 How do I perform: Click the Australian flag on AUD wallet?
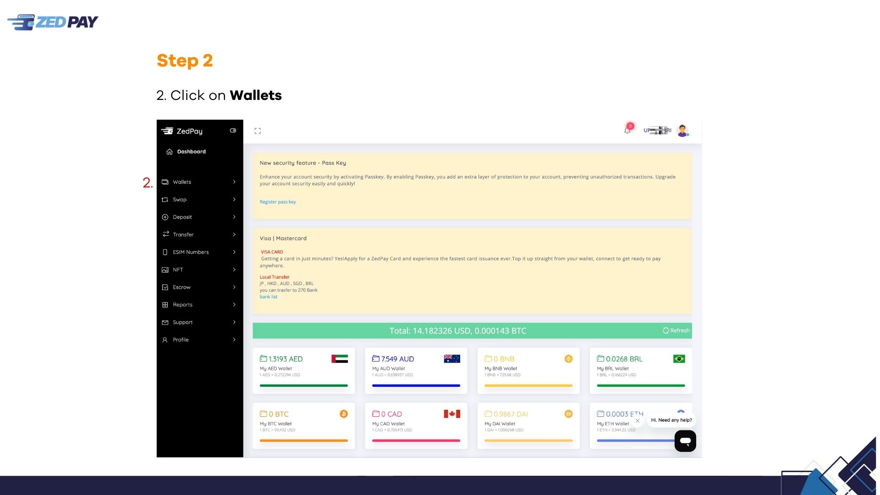pyautogui.click(x=452, y=359)
